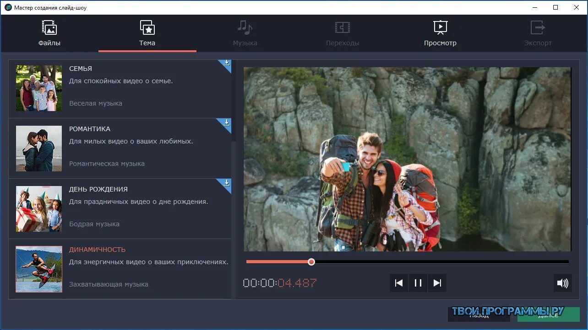Pause the slideshow preview

[418, 283]
